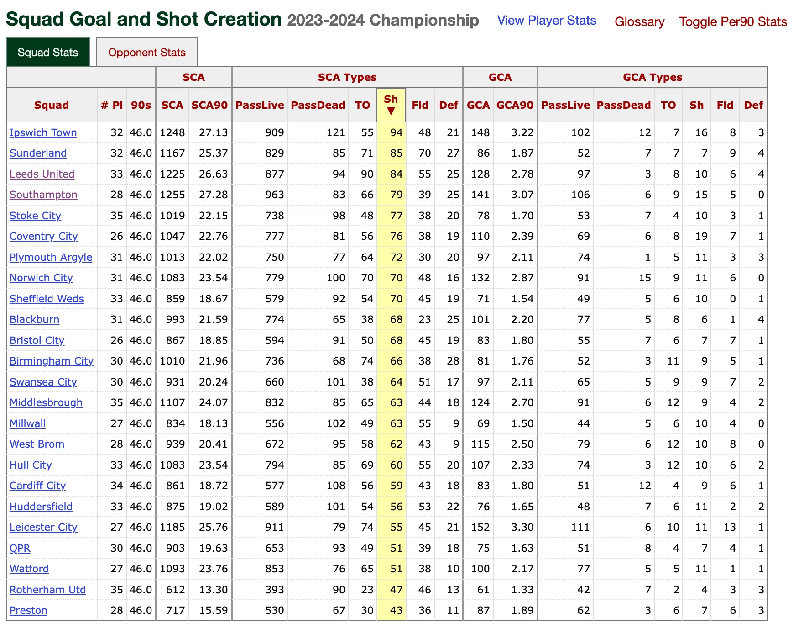Select Ipswich Town highlighted Sh value 94
This screenshot has height=634, width=804.
[x=396, y=132]
